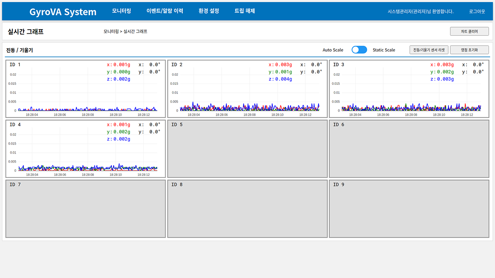Click ID 1 red x value 0.001g

click(118, 65)
